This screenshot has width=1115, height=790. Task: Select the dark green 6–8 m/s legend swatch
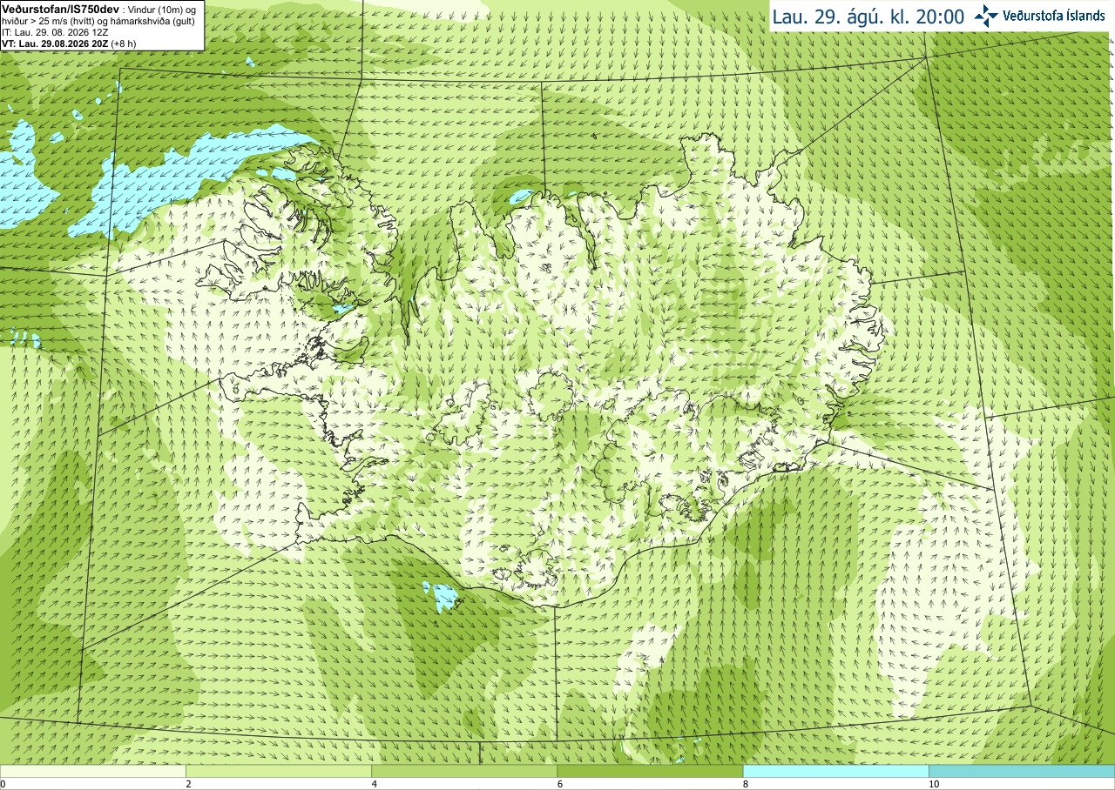point(650,771)
